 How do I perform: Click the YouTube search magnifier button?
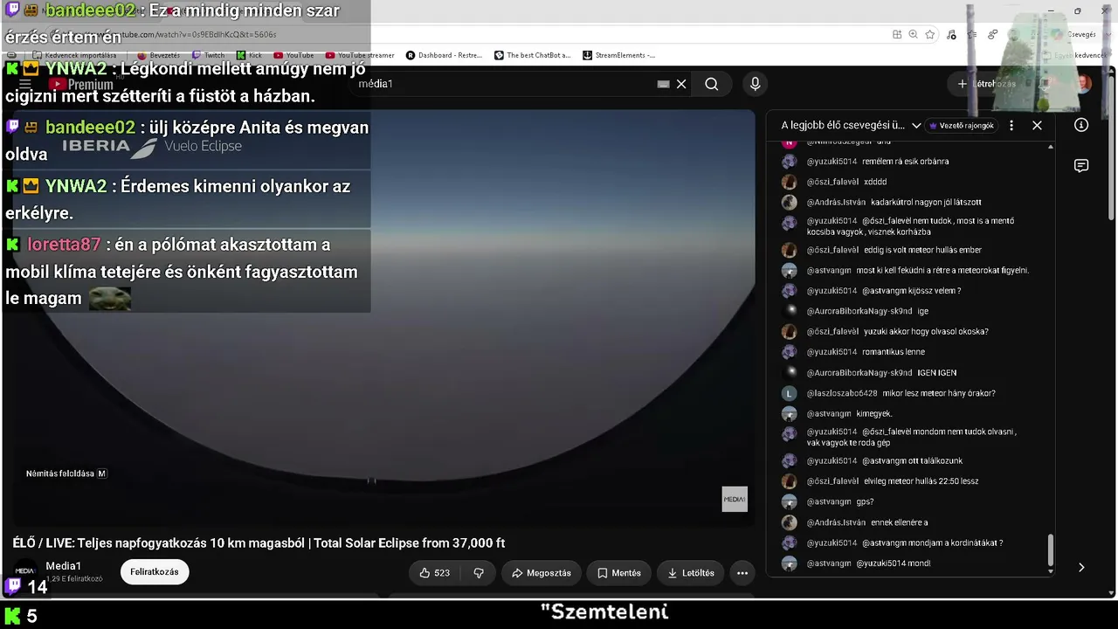712,84
